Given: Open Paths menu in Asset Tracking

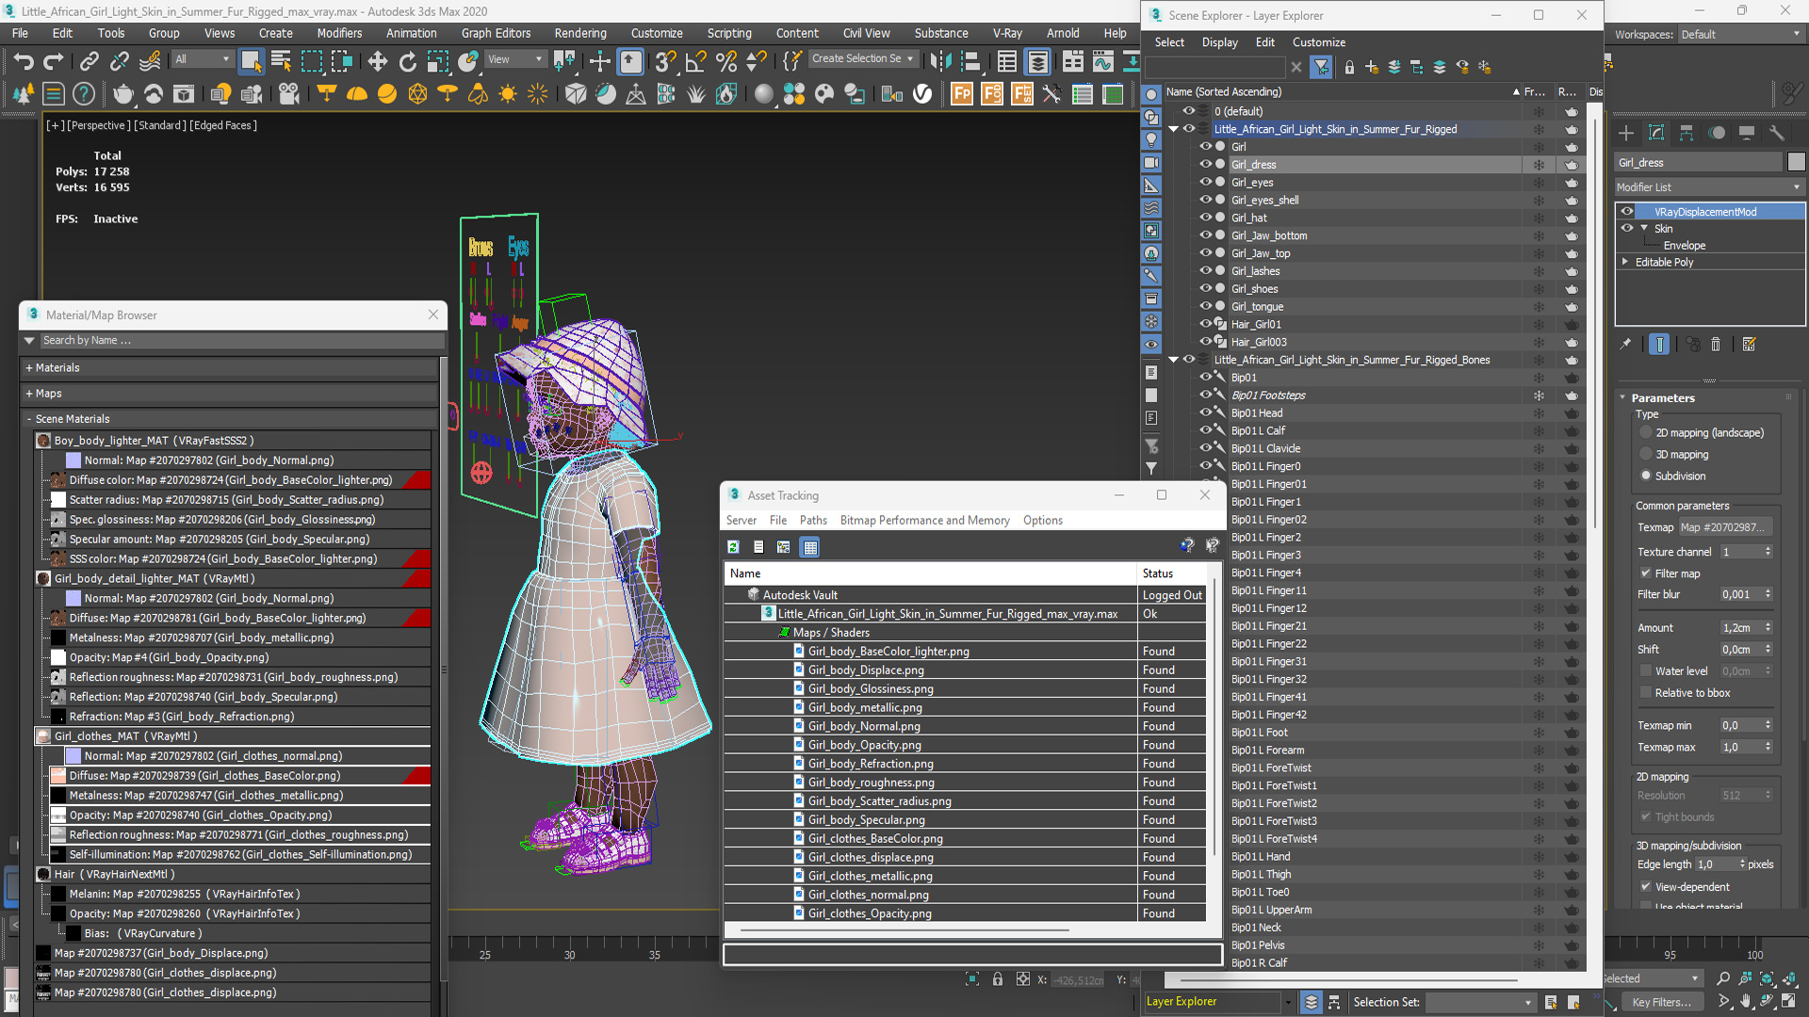Looking at the screenshot, I should point(813,521).
